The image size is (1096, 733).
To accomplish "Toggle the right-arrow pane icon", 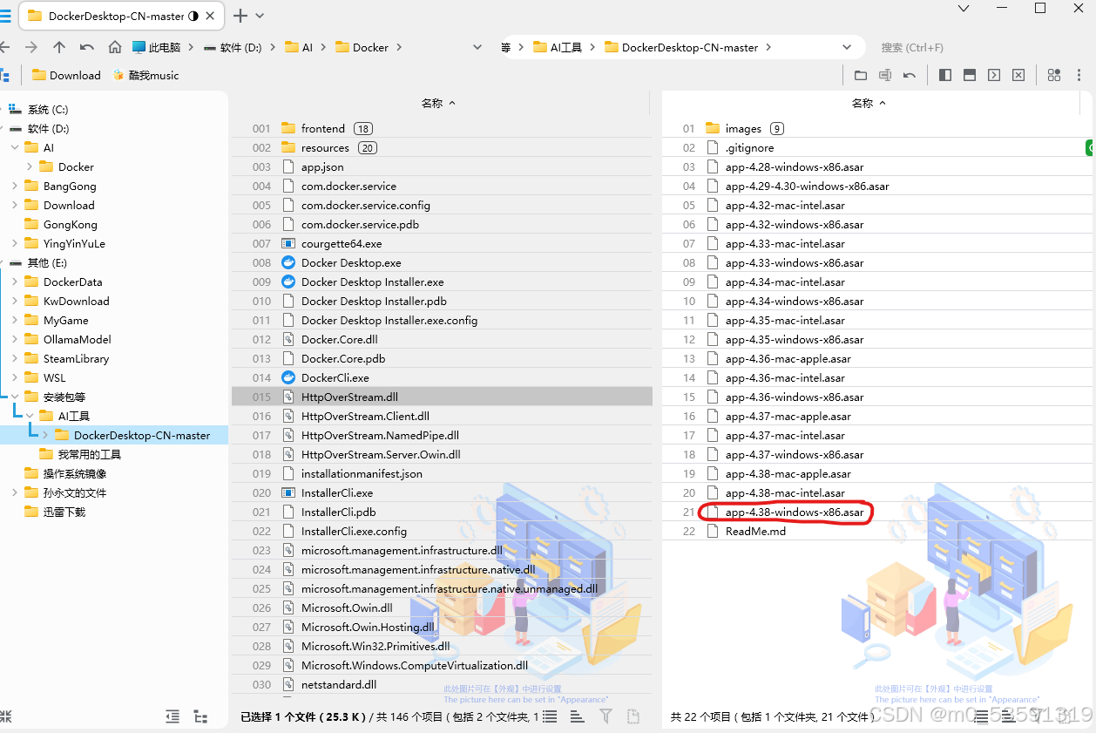I will point(993,75).
